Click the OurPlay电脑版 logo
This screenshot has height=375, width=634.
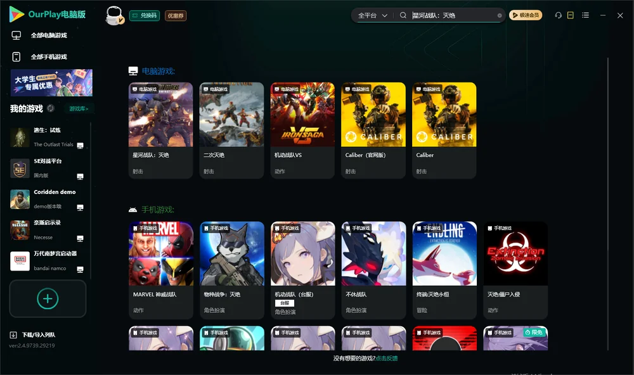tap(48, 14)
